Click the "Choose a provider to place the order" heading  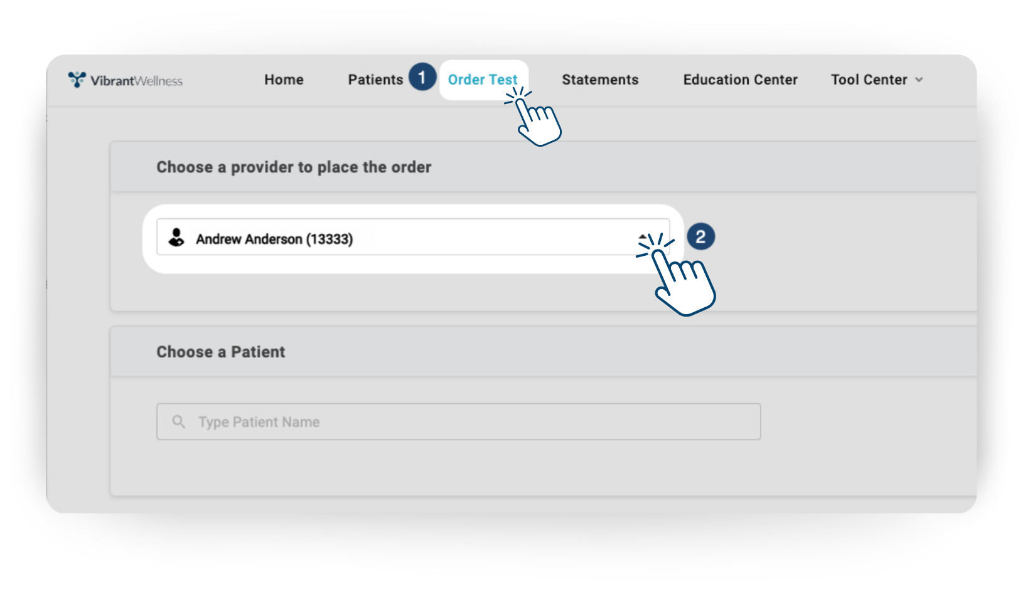point(294,167)
